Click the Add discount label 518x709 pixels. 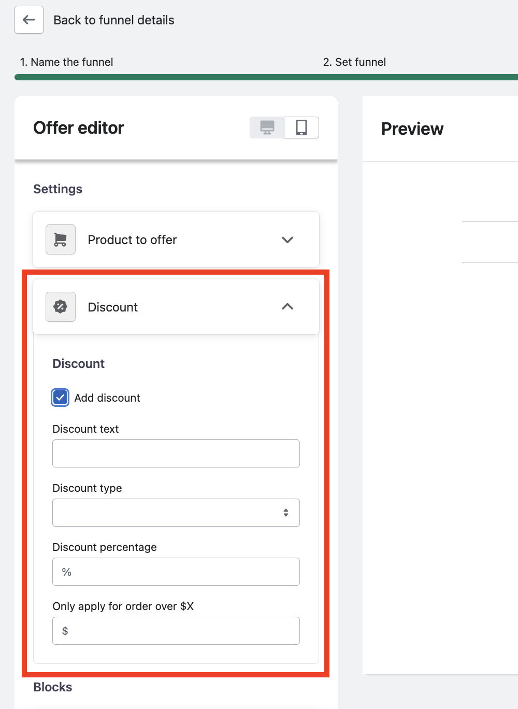[107, 398]
